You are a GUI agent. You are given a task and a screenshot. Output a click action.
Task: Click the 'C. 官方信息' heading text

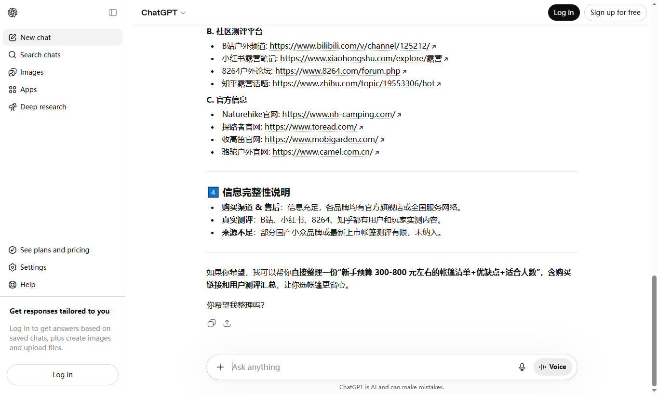coord(227,100)
